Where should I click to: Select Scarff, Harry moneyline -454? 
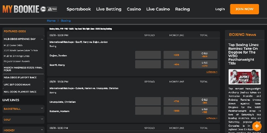(x=176, y=64)
